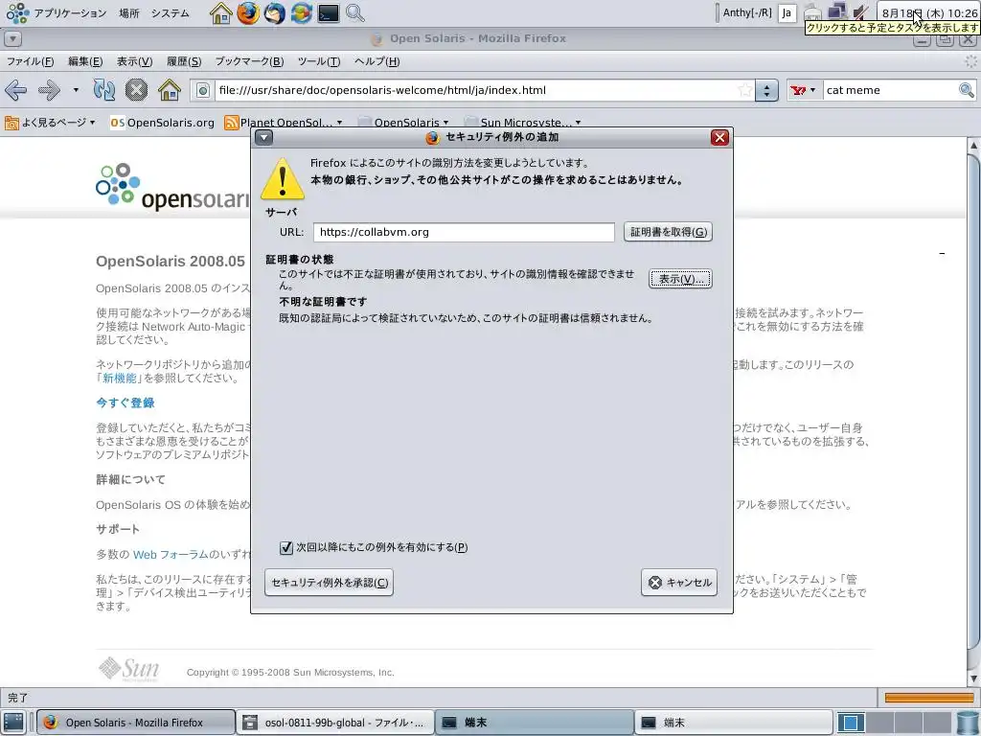Open the Firefox window menu arrow in title bar
The height and width of the screenshot is (736, 981).
click(12, 38)
